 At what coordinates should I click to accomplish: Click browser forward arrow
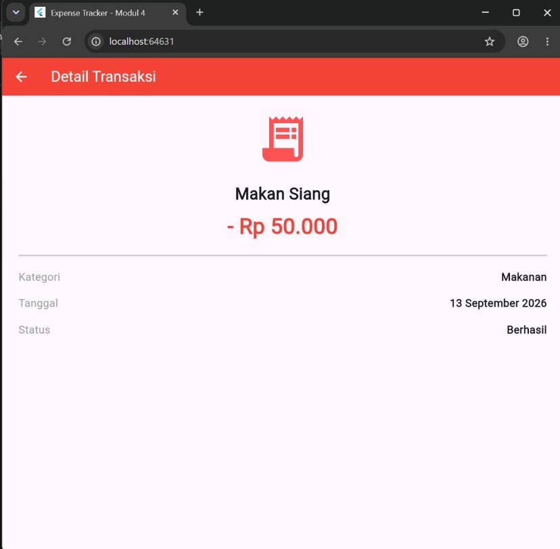(x=42, y=41)
